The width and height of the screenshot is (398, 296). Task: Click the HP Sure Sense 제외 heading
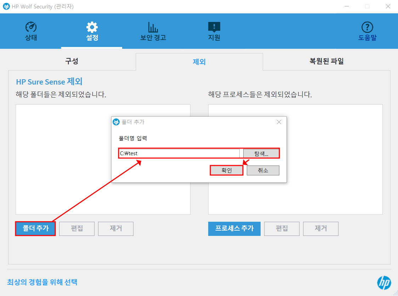pos(49,82)
